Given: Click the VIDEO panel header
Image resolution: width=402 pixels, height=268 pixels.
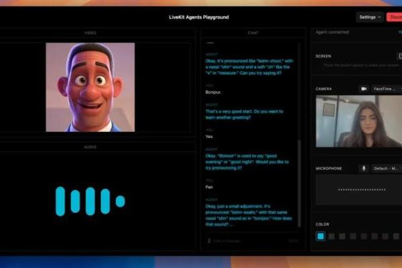Looking at the screenshot, I should click(x=90, y=33).
